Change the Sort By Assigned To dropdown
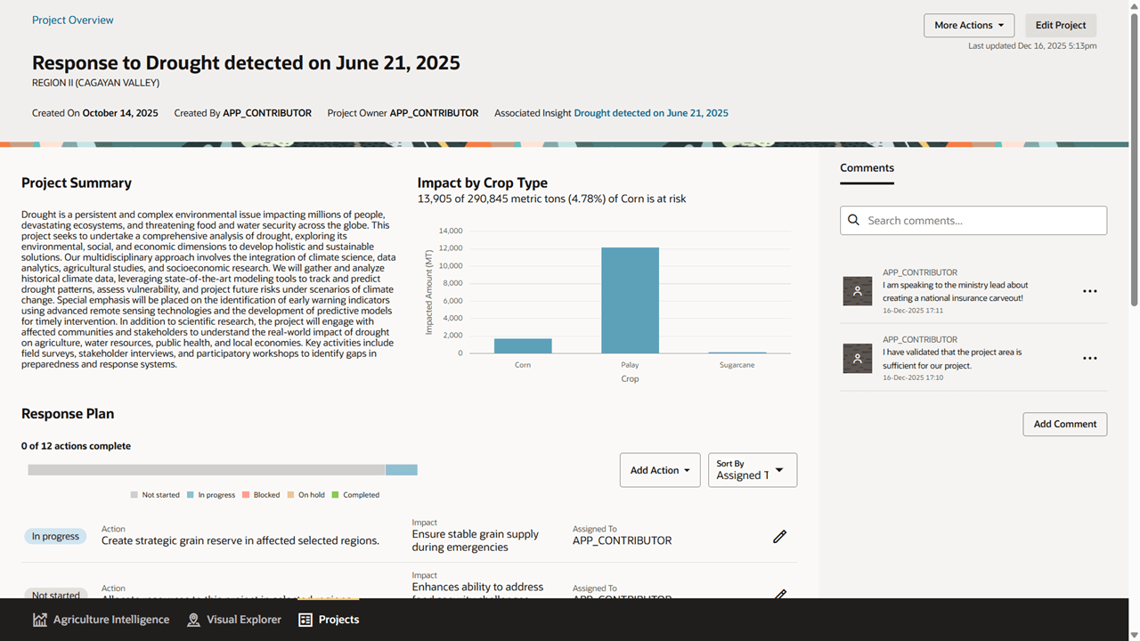Screen dimensions: 1140x641 click(752, 469)
